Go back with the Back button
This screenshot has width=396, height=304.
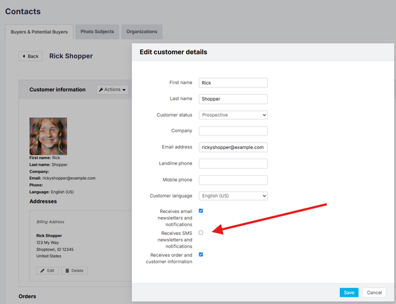pyautogui.click(x=31, y=56)
